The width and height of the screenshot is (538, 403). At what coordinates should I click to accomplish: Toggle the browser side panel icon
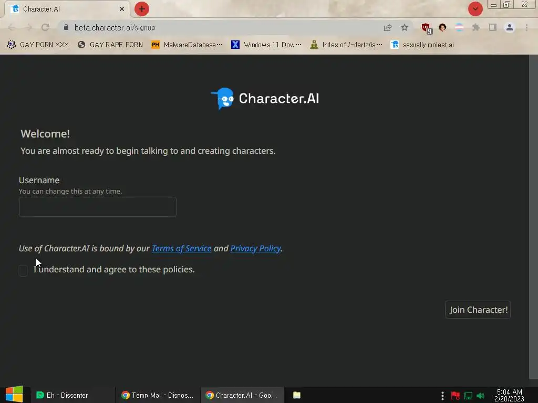pos(493,27)
